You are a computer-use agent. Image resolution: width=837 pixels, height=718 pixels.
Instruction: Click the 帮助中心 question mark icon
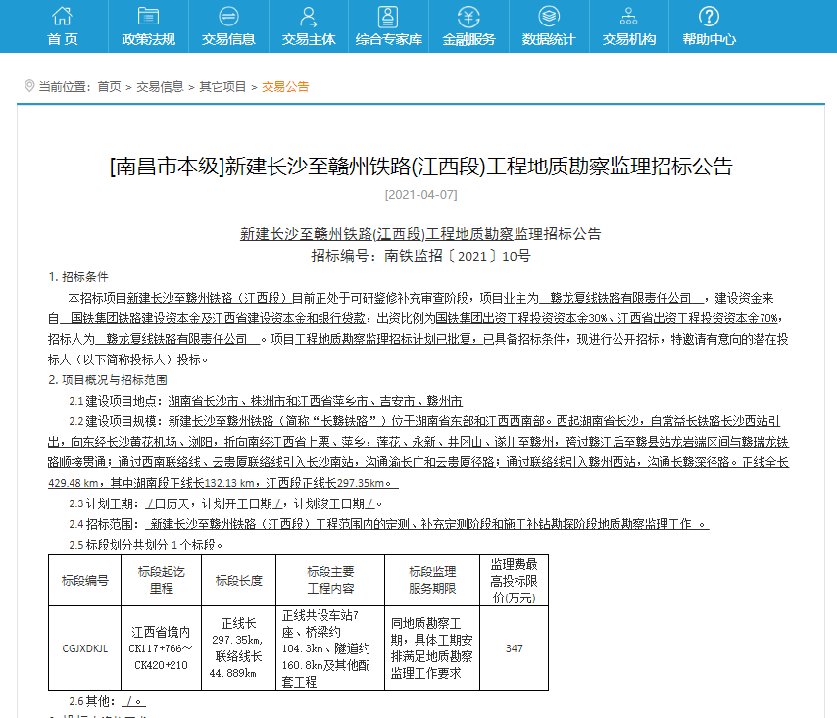click(x=709, y=16)
